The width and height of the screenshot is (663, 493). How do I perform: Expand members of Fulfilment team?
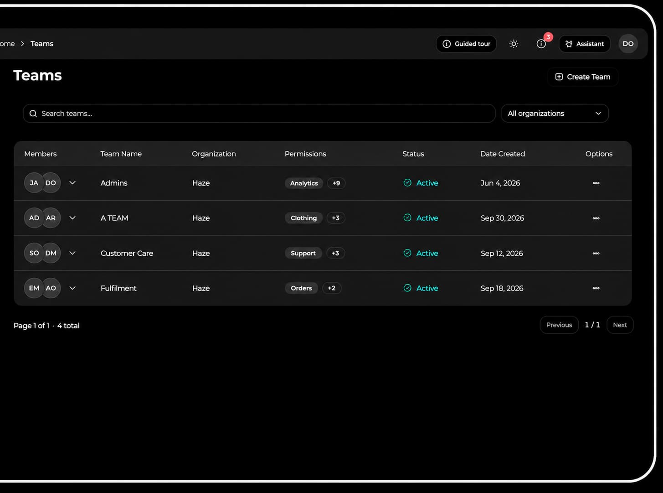click(x=72, y=288)
